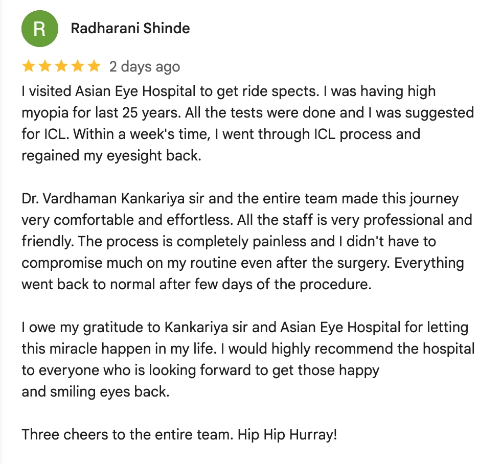Click the fifth rating star
Screen dimensions: 501x464
click(x=94, y=66)
